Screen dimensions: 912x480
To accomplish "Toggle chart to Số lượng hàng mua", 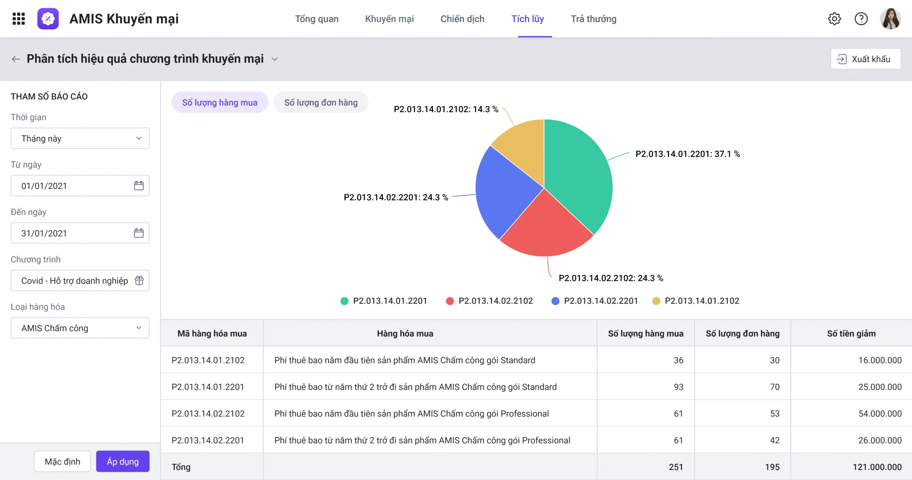I will (x=220, y=102).
